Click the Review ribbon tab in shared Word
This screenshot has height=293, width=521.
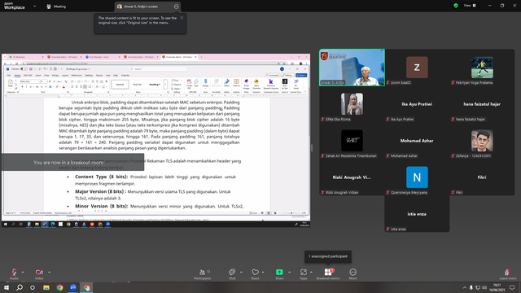tap(99, 76)
